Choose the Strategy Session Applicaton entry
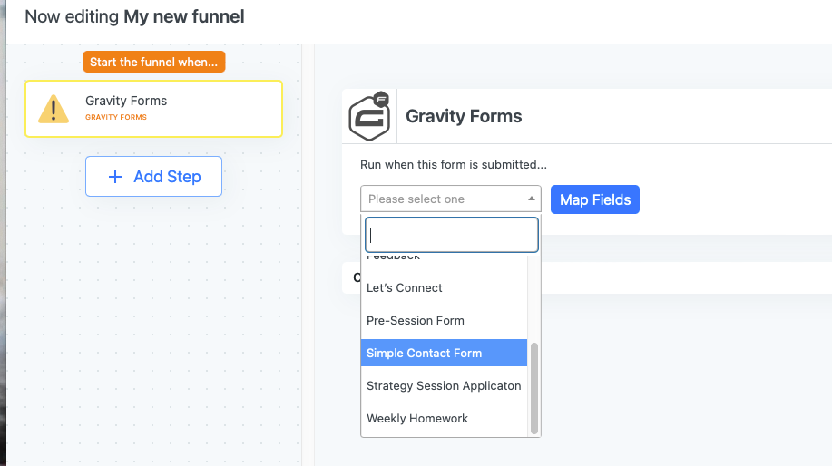The width and height of the screenshot is (832, 466). click(444, 385)
